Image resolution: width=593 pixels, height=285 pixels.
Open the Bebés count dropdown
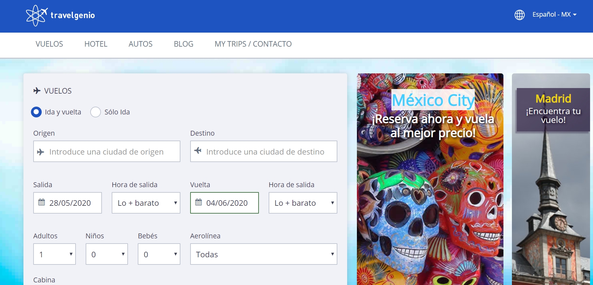(x=159, y=254)
